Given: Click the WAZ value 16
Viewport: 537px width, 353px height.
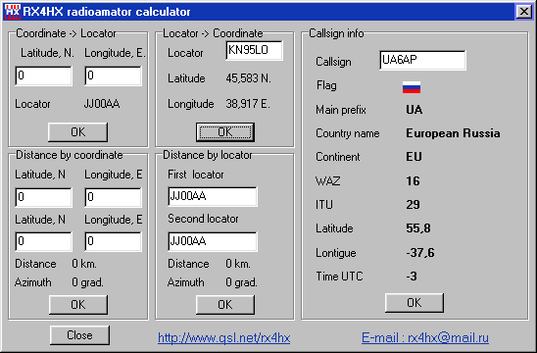Looking at the screenshot, I should pyautogui.click(x=413, y=181).
